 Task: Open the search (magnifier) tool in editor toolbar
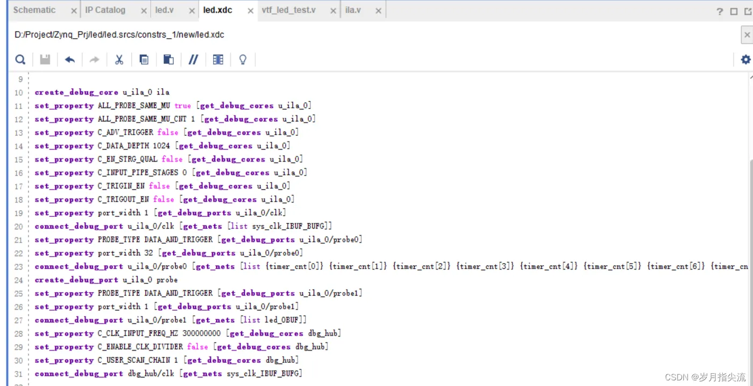(x=20, y=60)
